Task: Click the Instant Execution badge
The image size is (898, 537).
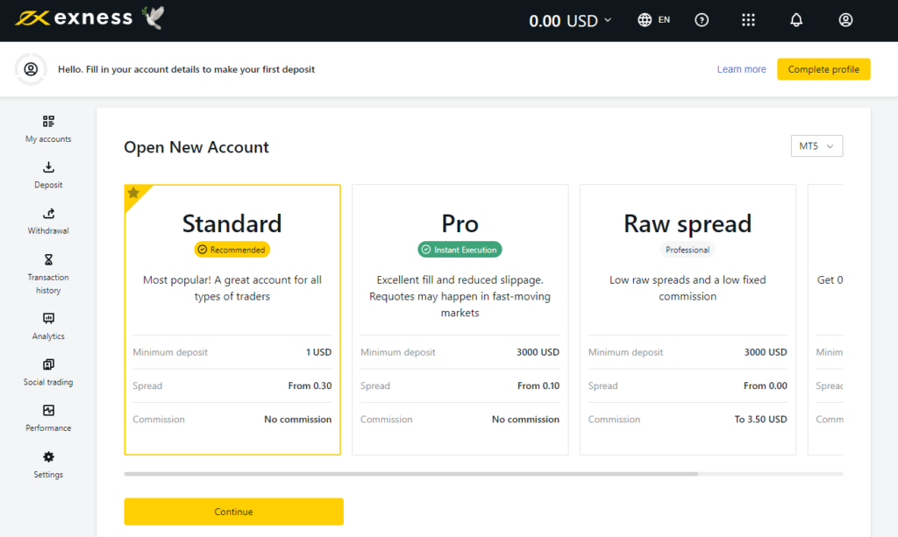Action: point(460,250)
